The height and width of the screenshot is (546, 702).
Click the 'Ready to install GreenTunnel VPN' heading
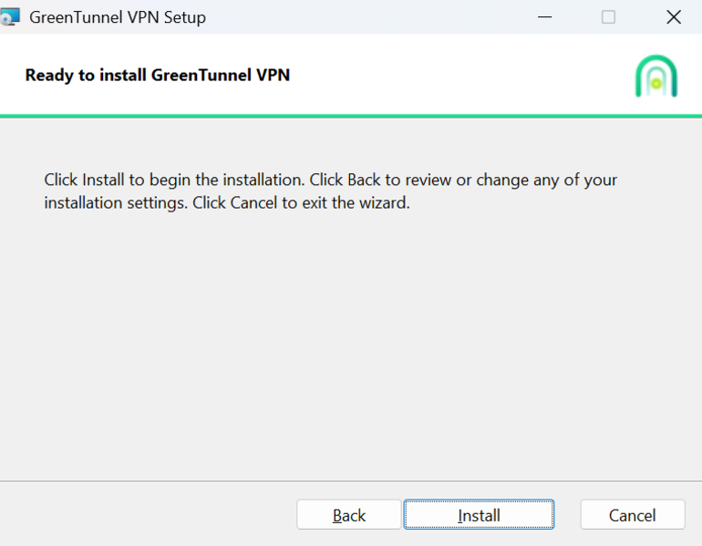click(157, 75)
